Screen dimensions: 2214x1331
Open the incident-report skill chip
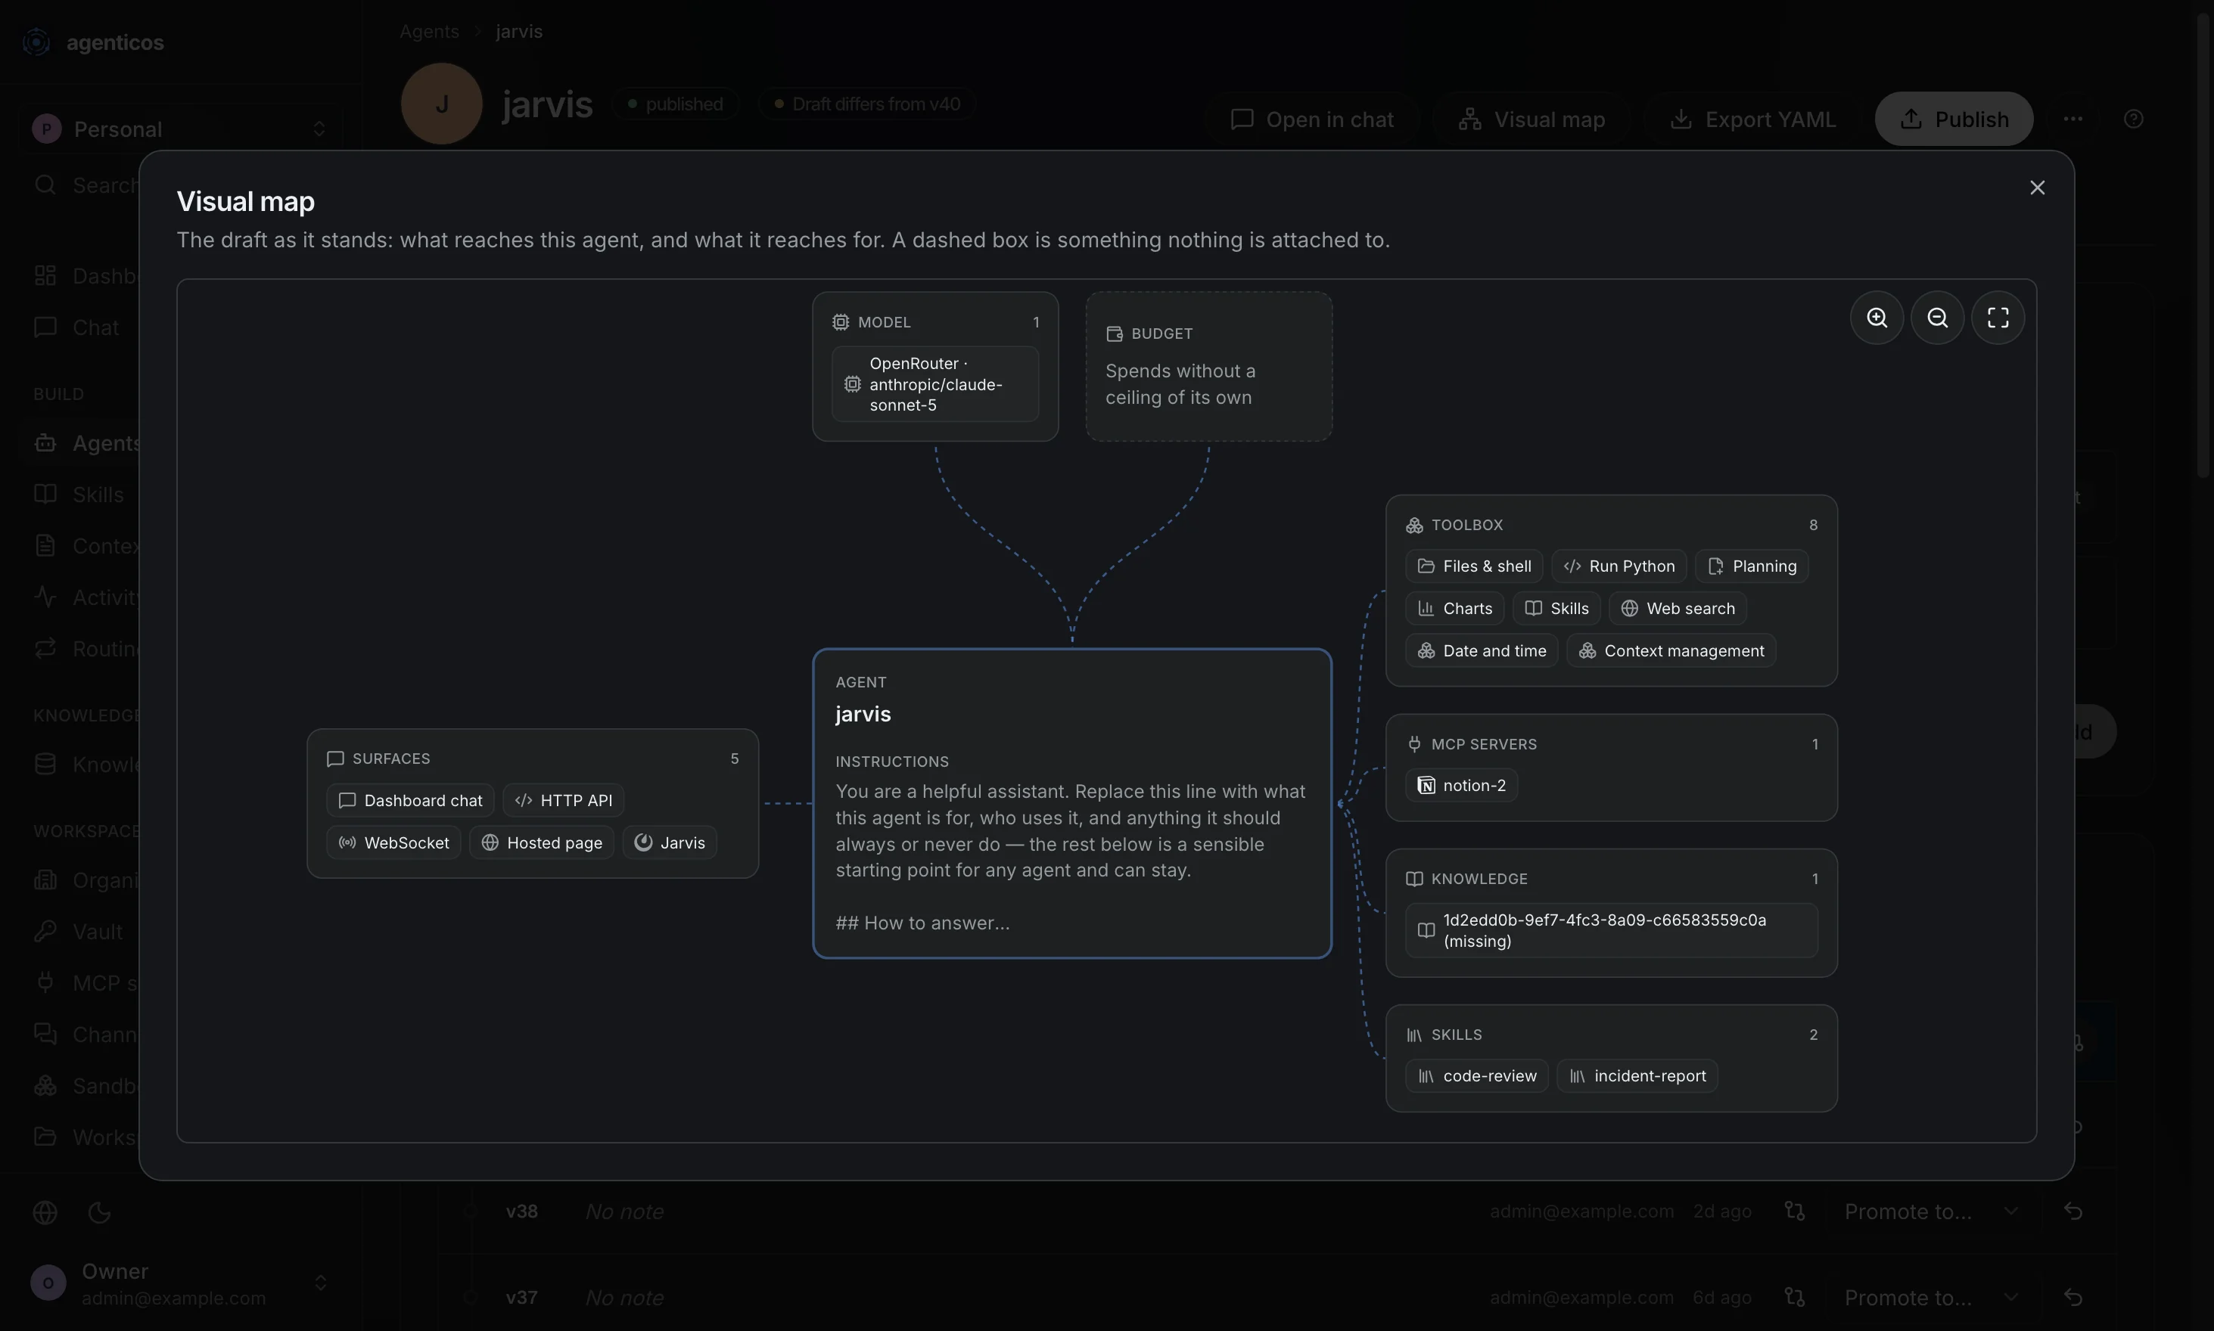(1638, 1075)
